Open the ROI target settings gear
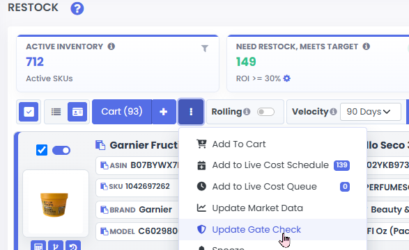The height and width of the screenshot is (250, 409). (286, 78)
